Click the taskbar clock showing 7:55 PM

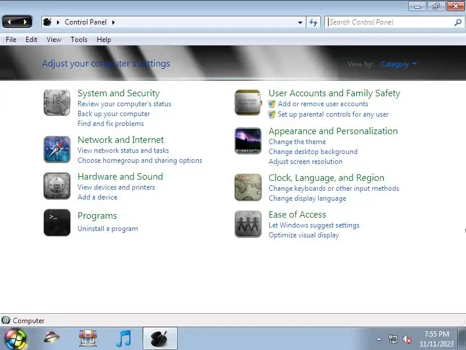pos(436,339)
